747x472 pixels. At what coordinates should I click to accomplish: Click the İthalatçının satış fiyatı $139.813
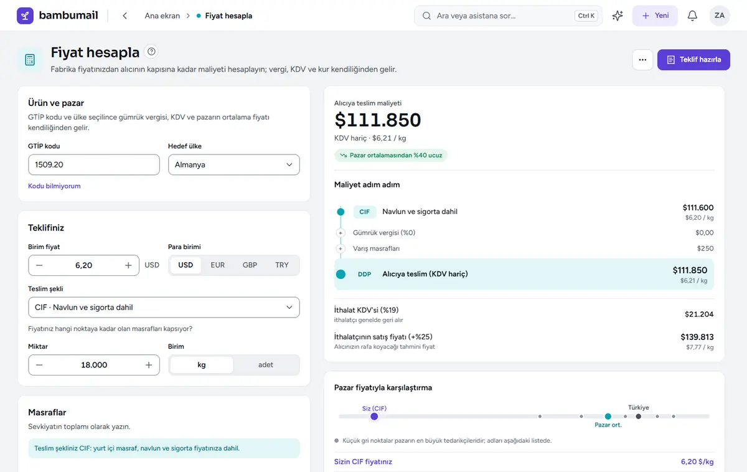click(697, 337)
